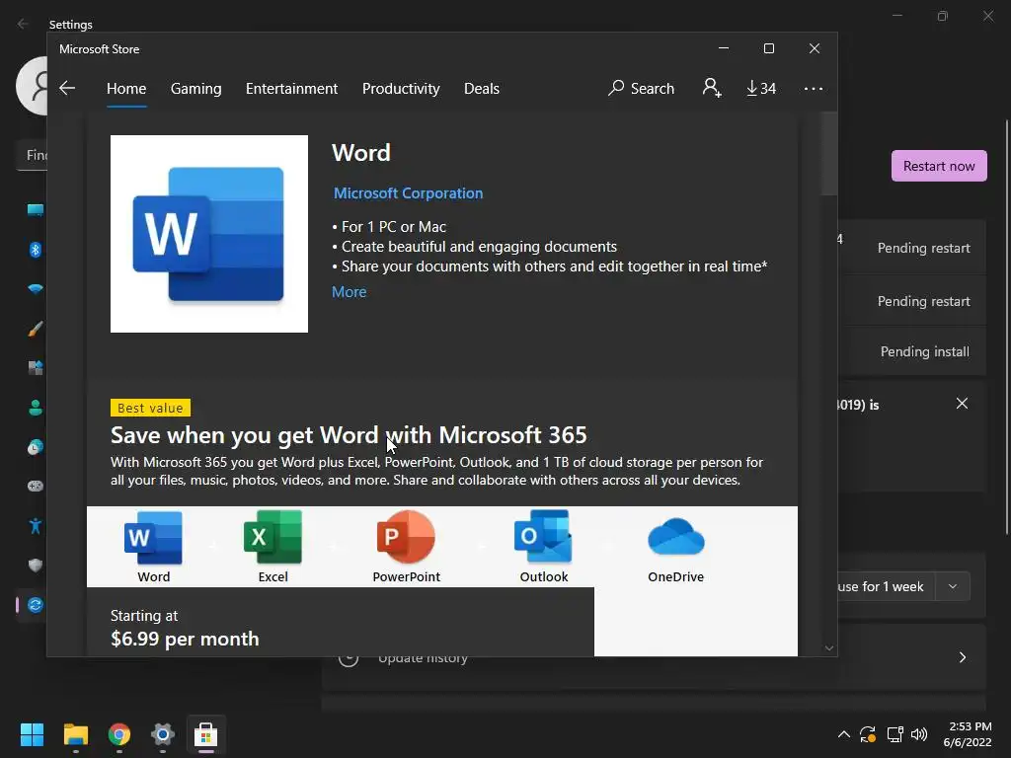
Task: Show hidden icons in system tray
Action: coord(843,734)
